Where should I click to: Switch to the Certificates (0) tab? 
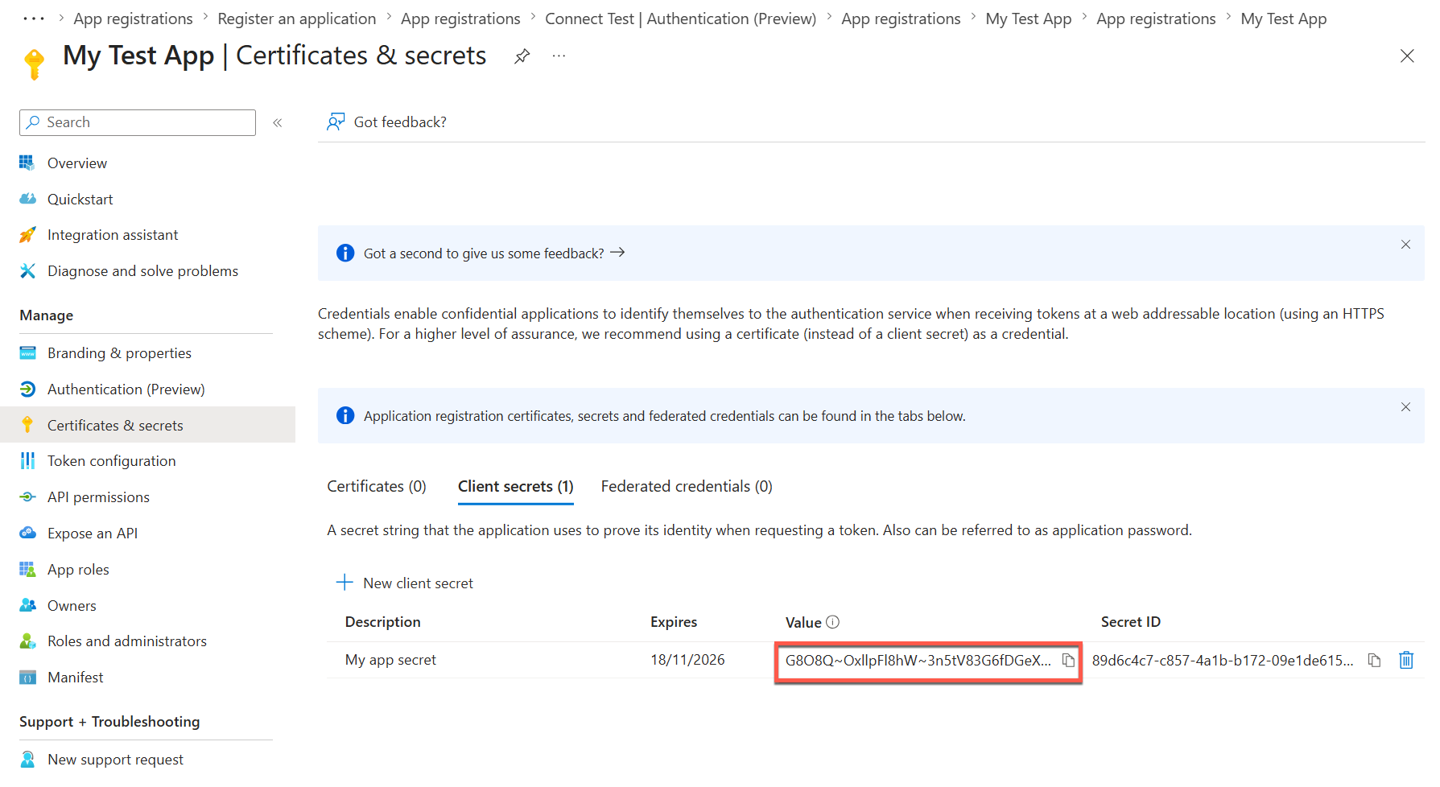click(x=377, y=486)
